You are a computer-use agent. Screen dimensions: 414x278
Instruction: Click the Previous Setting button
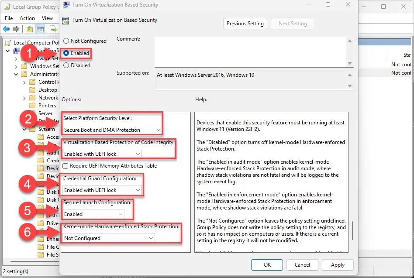coord(245,24)
